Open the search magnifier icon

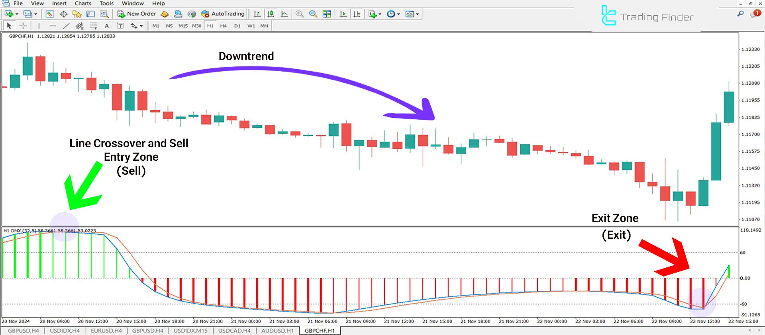pyautogui.click(x=740, y=14)
